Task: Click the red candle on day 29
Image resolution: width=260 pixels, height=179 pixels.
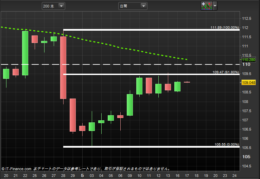Action: point(73,115)
